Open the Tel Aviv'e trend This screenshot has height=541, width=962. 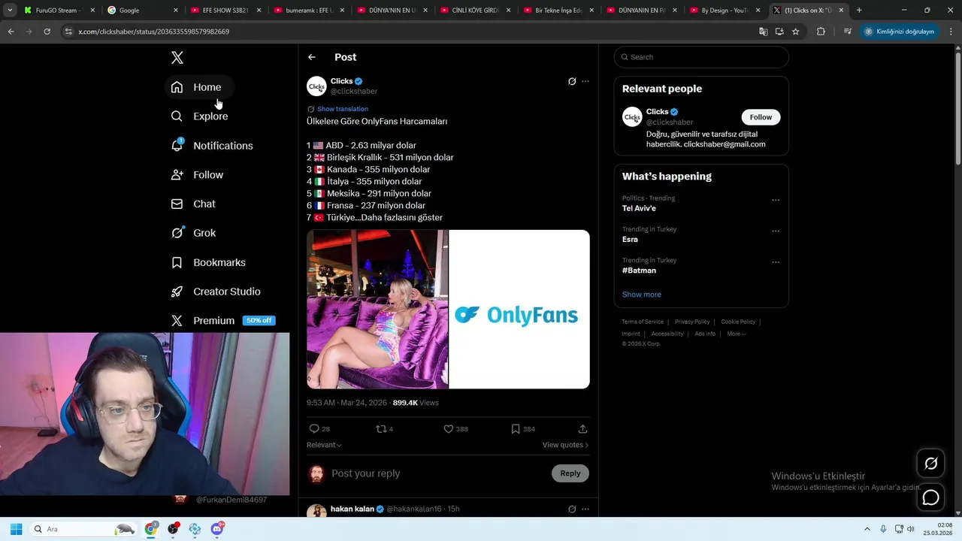pyautogui.click(x=639, y=208)
